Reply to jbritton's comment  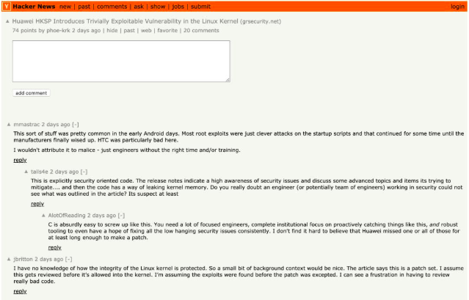click(x=20, y=291)
